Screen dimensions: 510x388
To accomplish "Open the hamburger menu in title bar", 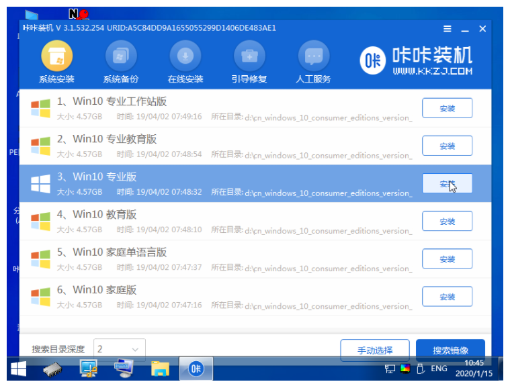I will coord(448,29).
